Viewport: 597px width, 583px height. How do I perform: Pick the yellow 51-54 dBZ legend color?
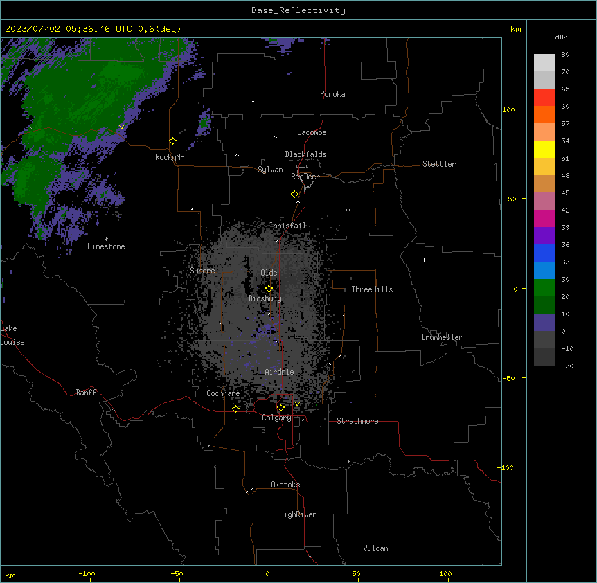(x=544, y=149)
